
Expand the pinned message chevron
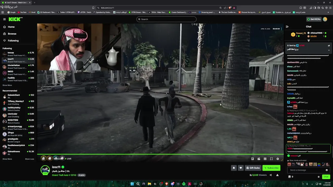point(329,50)
